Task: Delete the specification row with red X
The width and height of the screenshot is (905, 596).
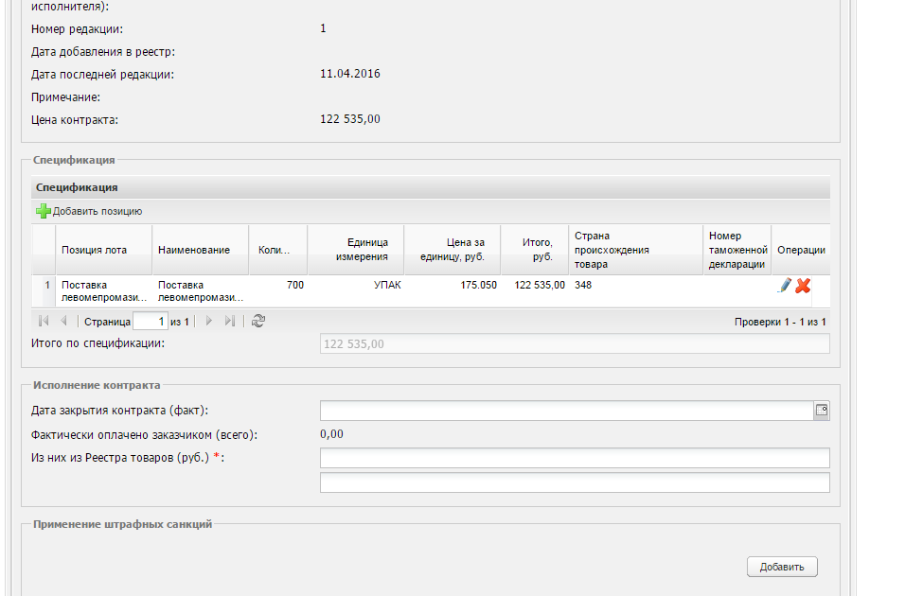Action: coord(803,285)
